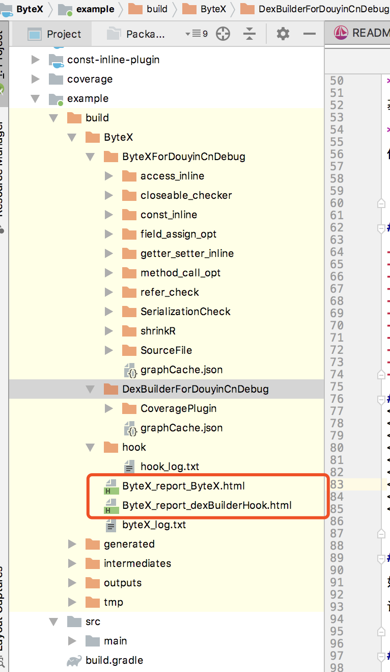Screen dimensions: 390x672
Task: Click the collapse all icon in Project toolbar
Action: tap(249, 34)
